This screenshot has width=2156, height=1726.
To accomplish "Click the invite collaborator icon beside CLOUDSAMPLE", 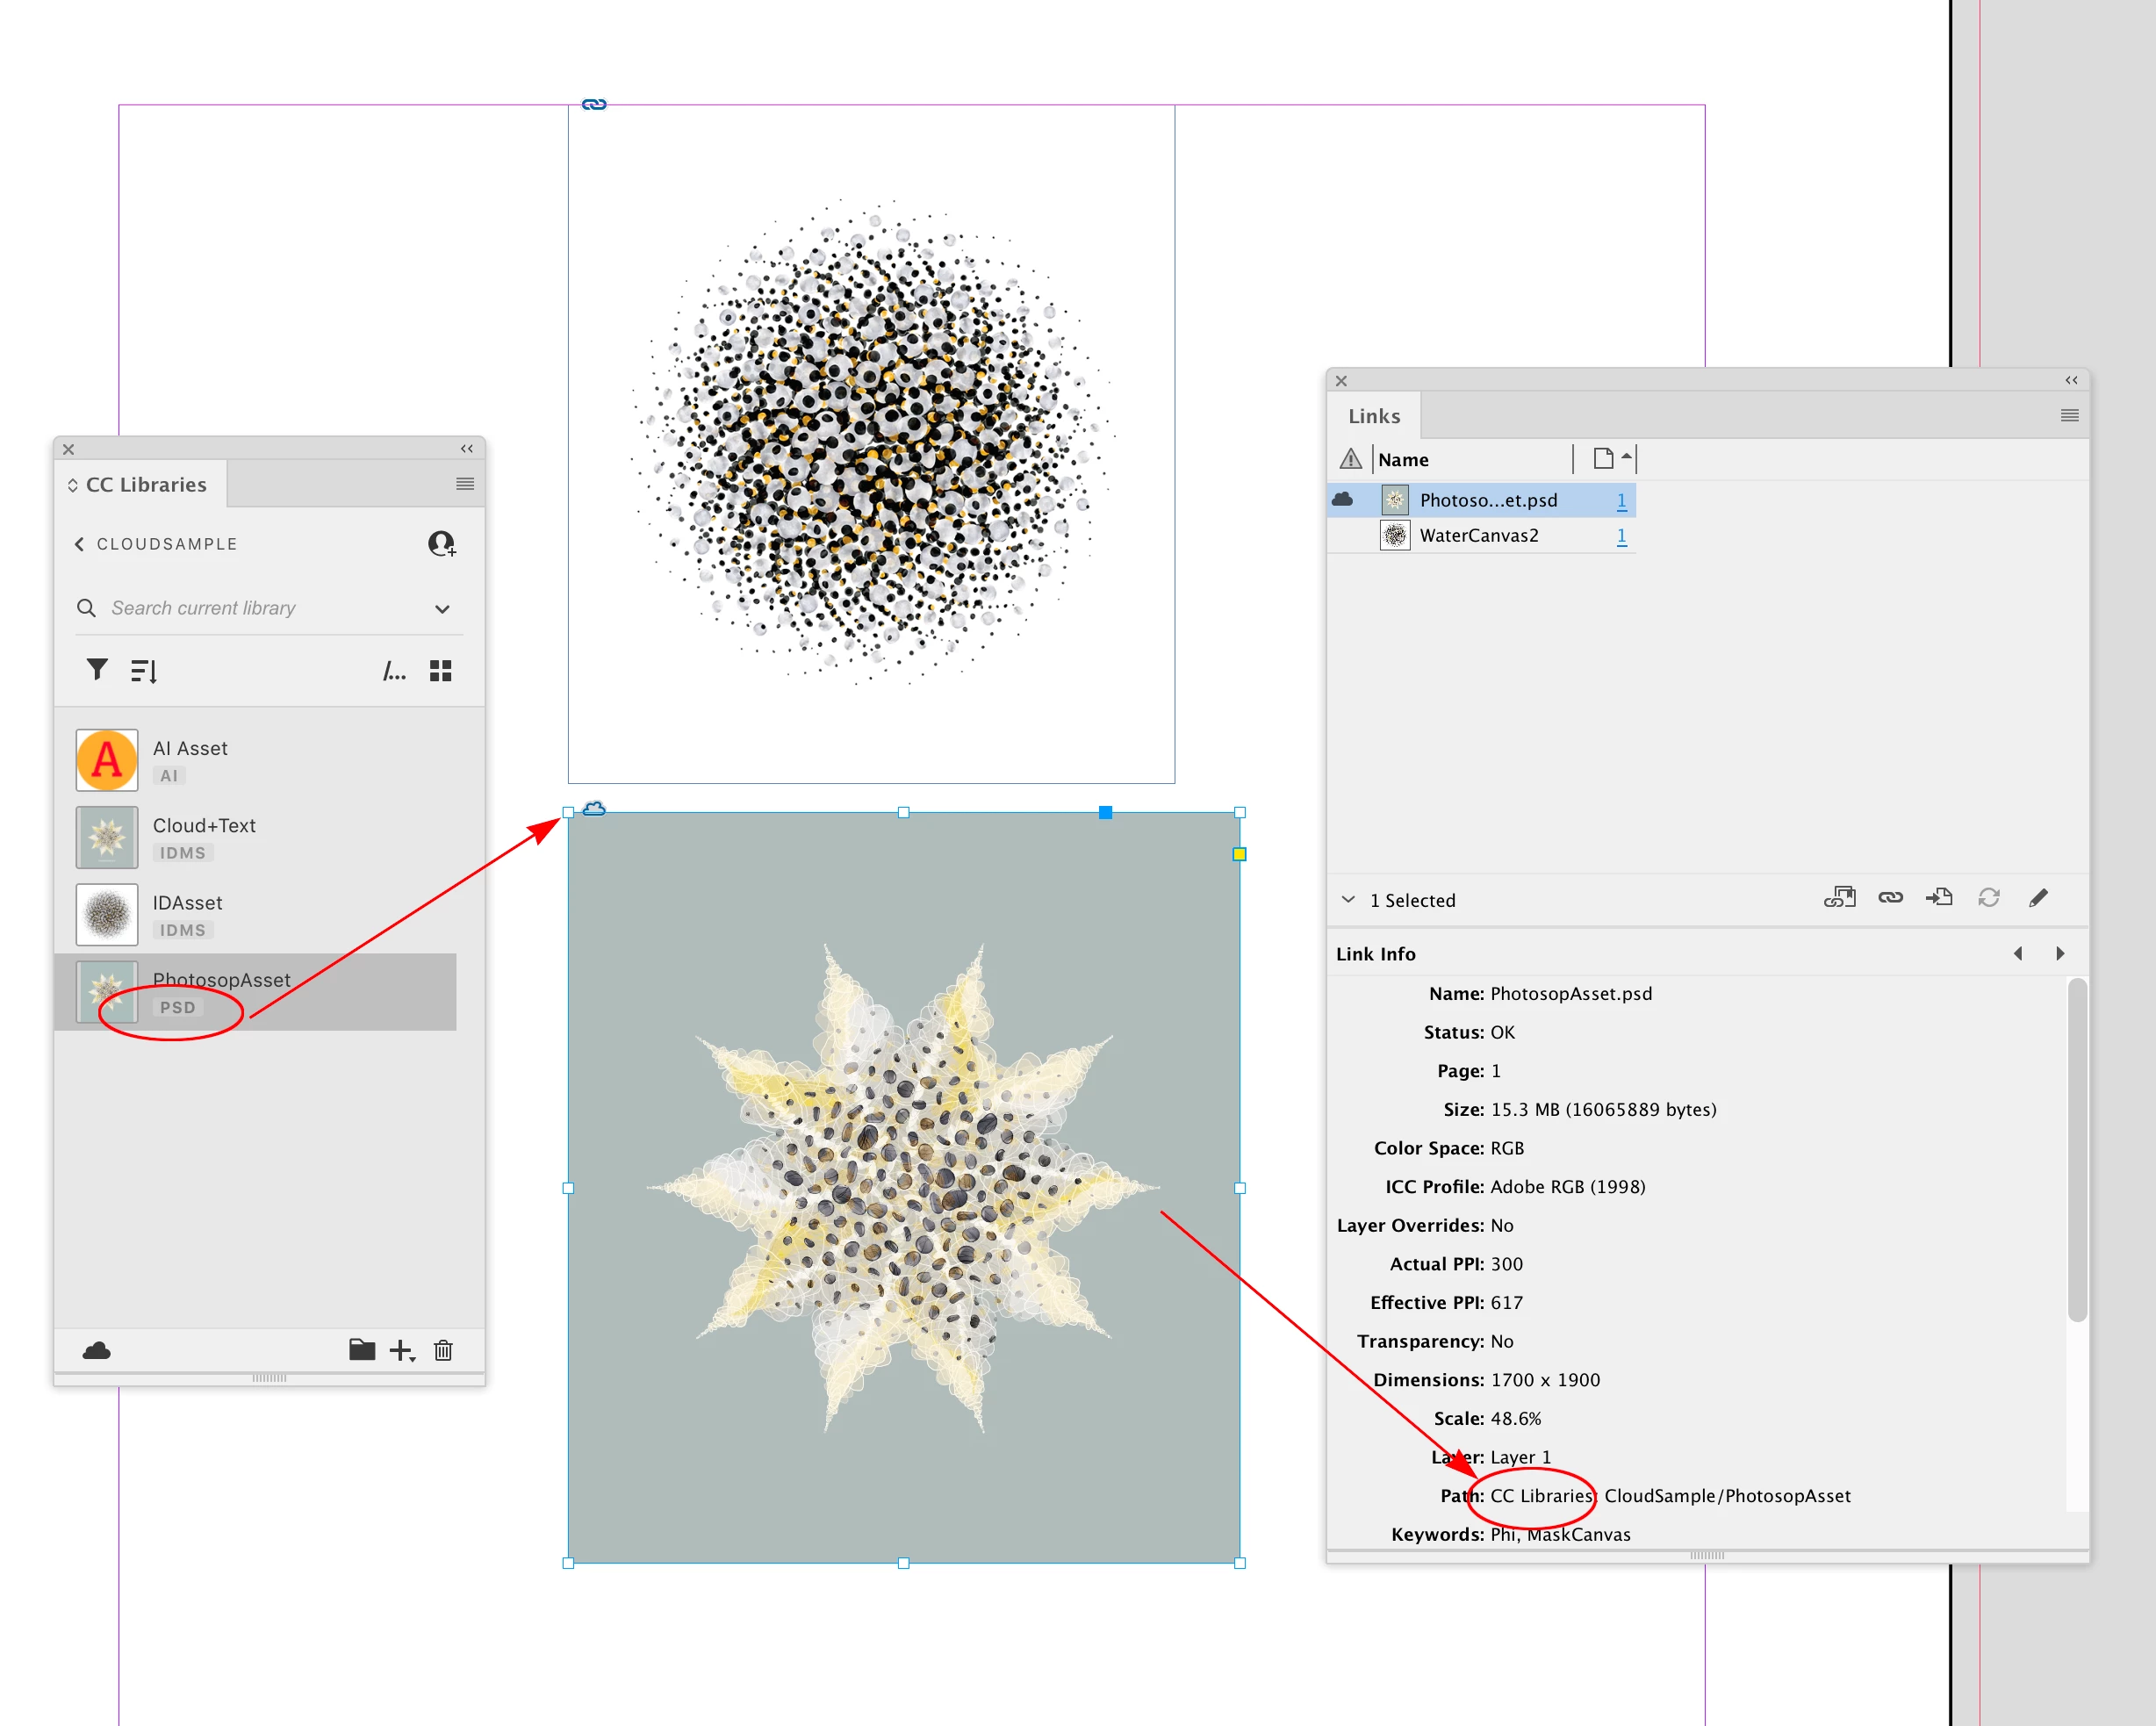I will tap(441, 543).
